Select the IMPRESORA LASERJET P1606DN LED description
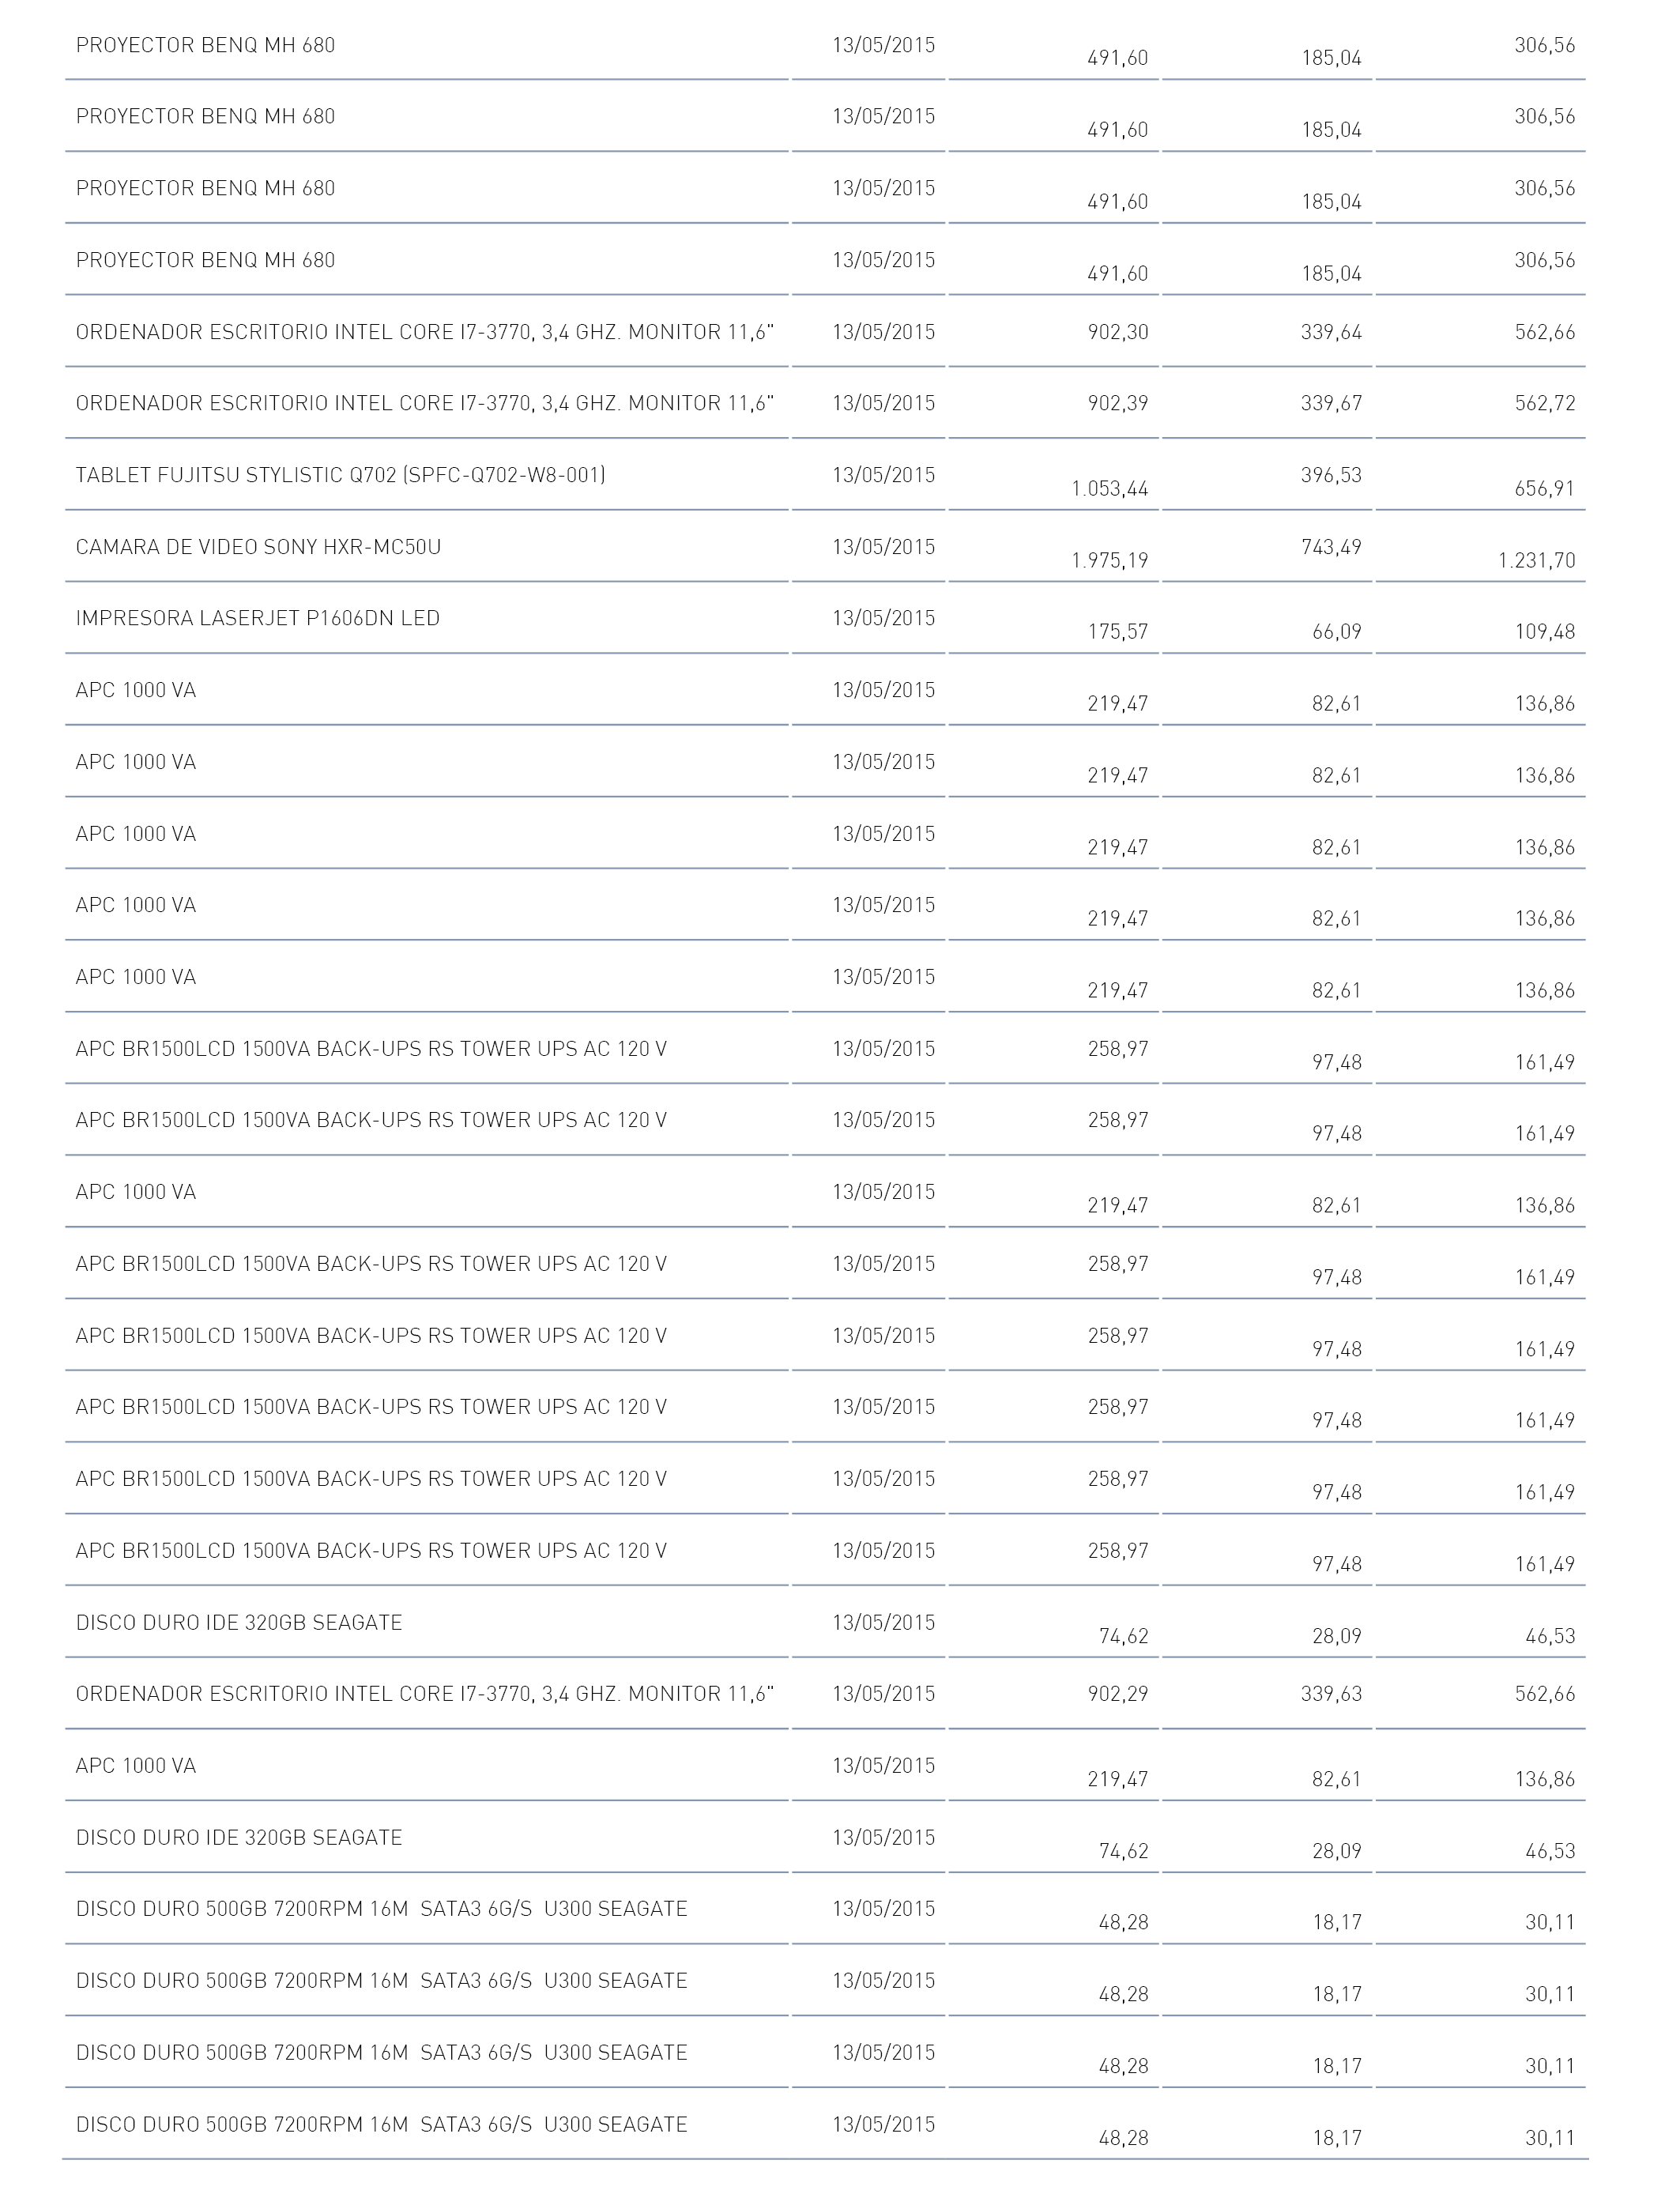This screenshot has width=1680, height=2194. (258, 618)
